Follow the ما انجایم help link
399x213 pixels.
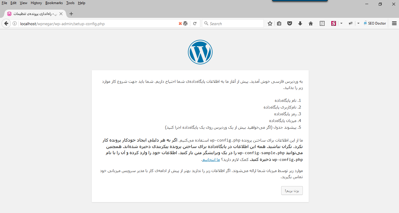(211, 160)
